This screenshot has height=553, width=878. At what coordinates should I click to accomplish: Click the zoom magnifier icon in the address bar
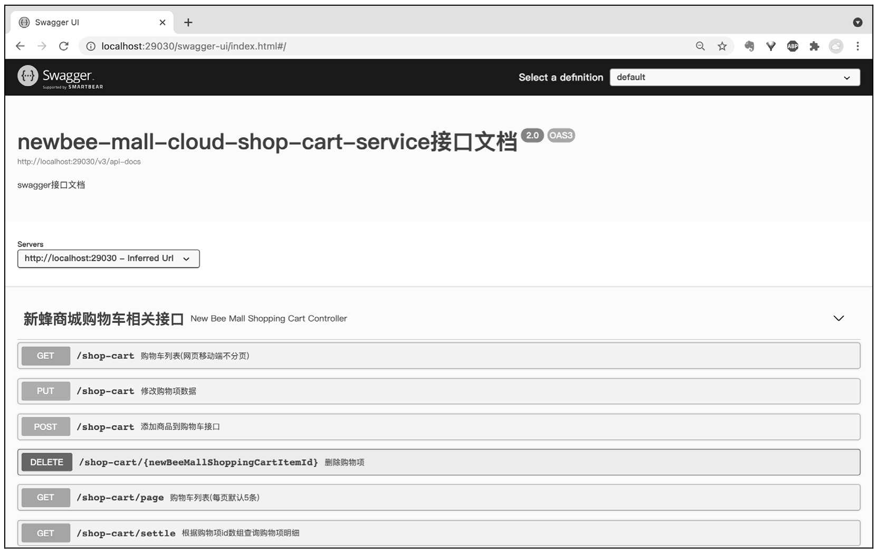tap(700, 46)
